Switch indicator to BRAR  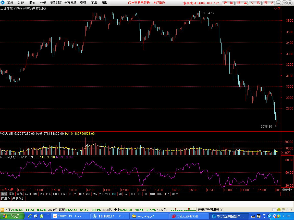(x=64, y=194)
